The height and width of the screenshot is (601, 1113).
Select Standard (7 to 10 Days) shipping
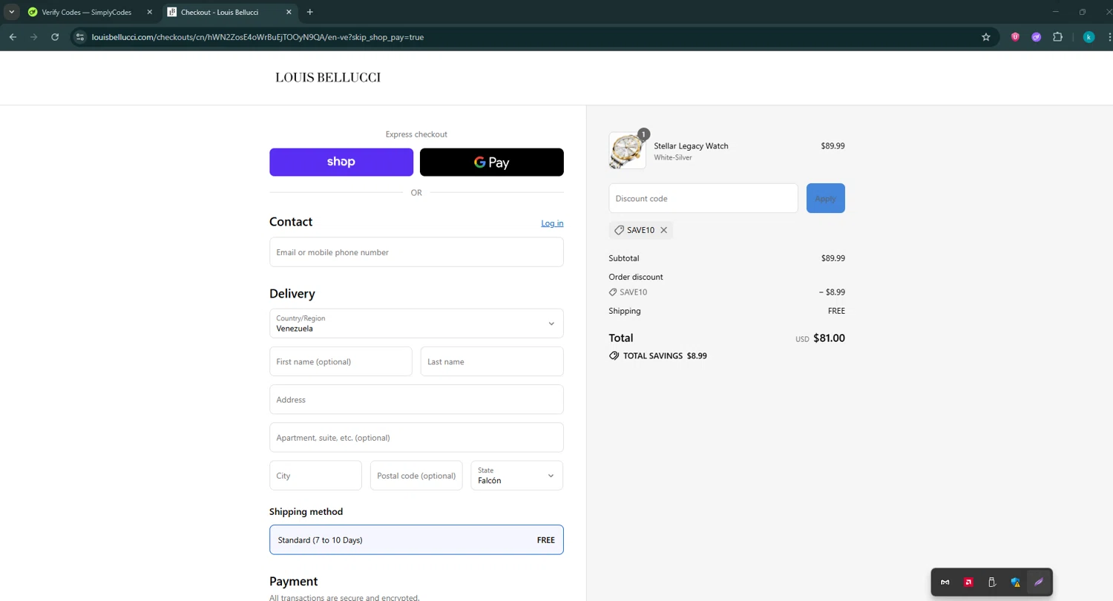[416, 540]
